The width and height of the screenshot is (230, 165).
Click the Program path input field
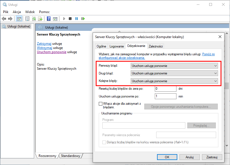[x=144, y=126]
